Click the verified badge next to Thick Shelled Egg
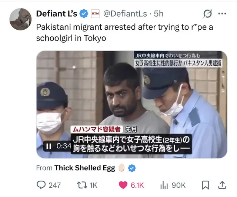The width and height of the screenshot is (237, 197). [132, 168]
